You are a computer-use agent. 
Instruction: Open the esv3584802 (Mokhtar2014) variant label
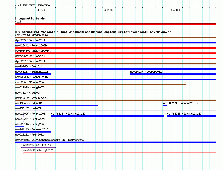(33, 51)
